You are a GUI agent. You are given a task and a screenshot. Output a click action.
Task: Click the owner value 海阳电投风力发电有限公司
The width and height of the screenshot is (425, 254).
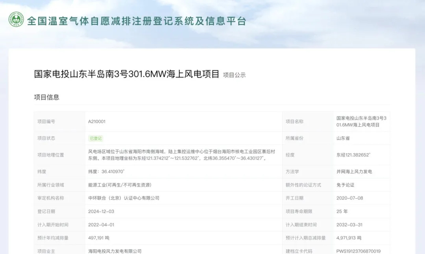(x=115, y=251)
